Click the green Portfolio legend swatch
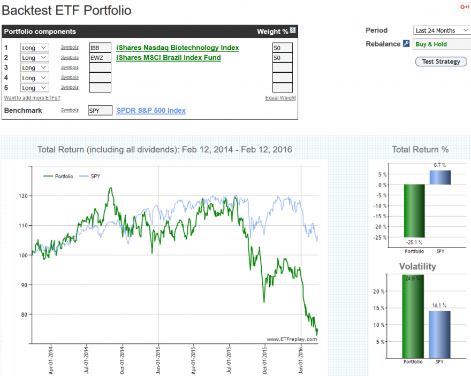 (x=48, y=176)
